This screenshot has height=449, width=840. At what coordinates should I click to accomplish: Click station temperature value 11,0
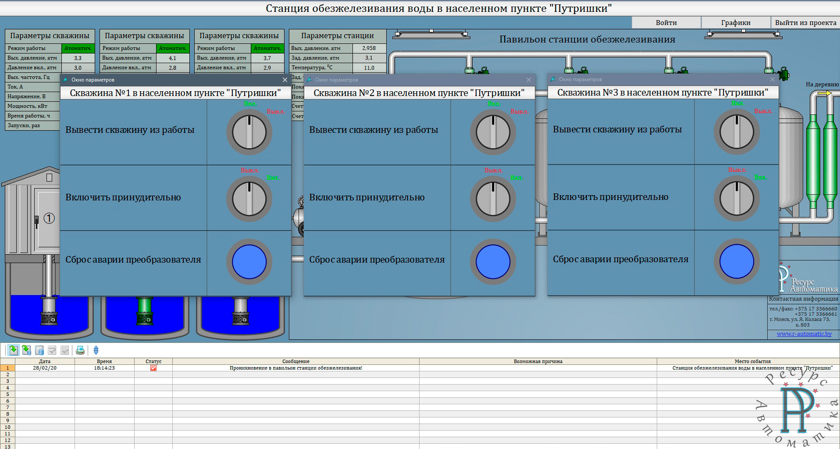[x=369, y=68]
